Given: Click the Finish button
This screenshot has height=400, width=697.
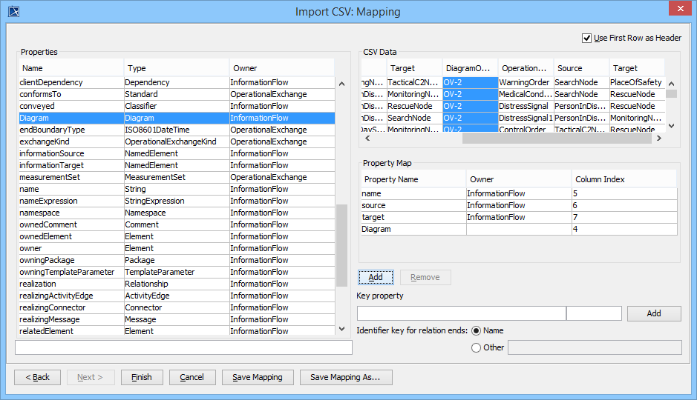Looking at the screenshot, I should click(142, 377).
